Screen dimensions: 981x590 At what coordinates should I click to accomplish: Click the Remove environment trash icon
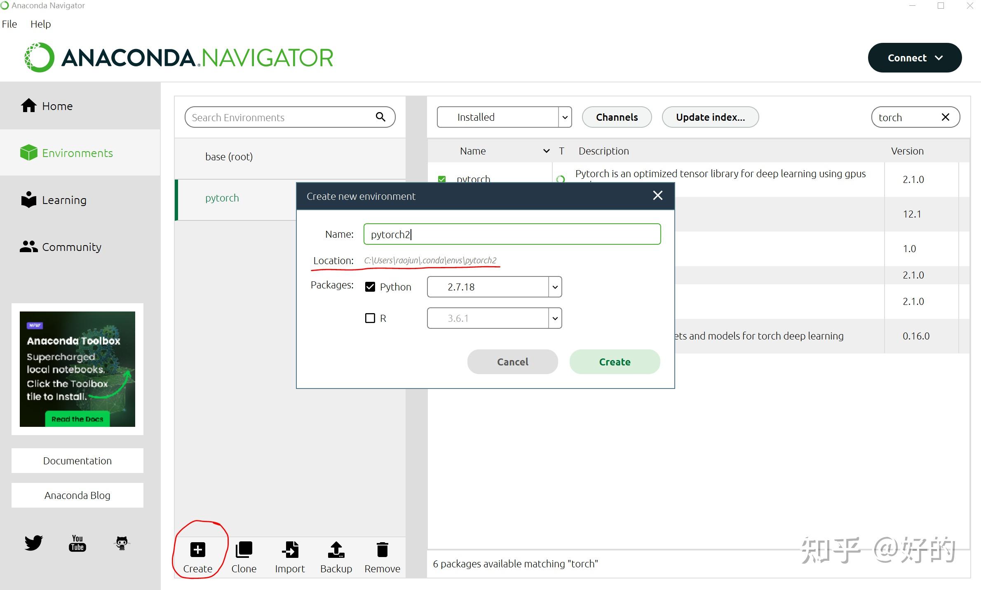(382, 550)
